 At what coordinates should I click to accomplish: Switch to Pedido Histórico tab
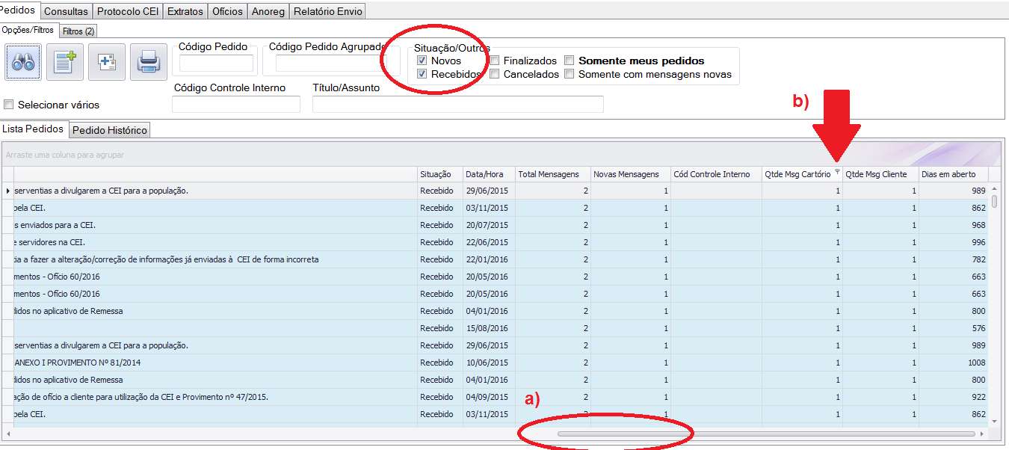[110, 130]
